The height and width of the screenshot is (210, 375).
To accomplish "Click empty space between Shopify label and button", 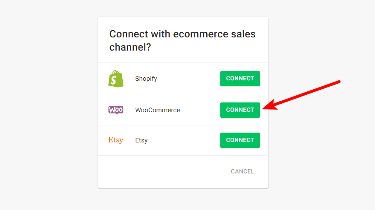I will (x=187, y=79).
